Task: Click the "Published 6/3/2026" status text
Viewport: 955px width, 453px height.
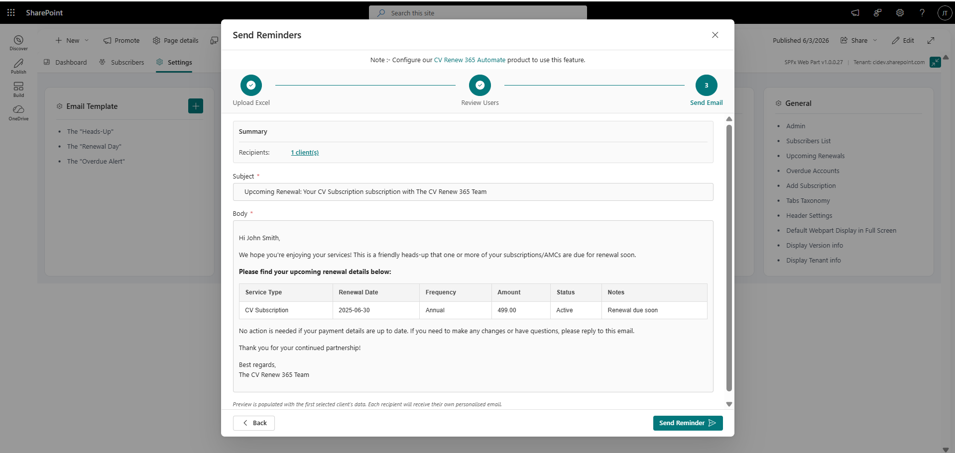Action: (801, 40)
